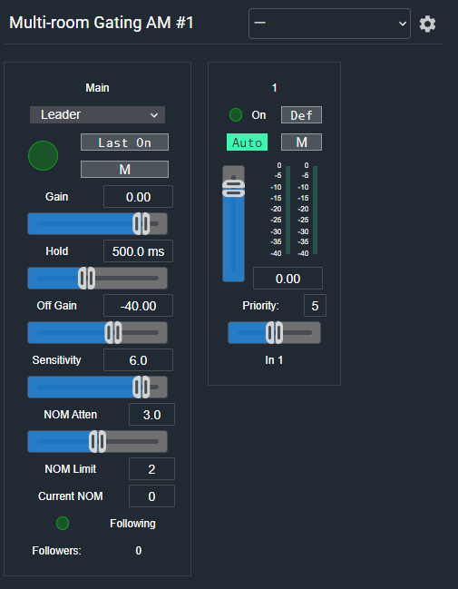Click the Priority: label

pos(260,306)
